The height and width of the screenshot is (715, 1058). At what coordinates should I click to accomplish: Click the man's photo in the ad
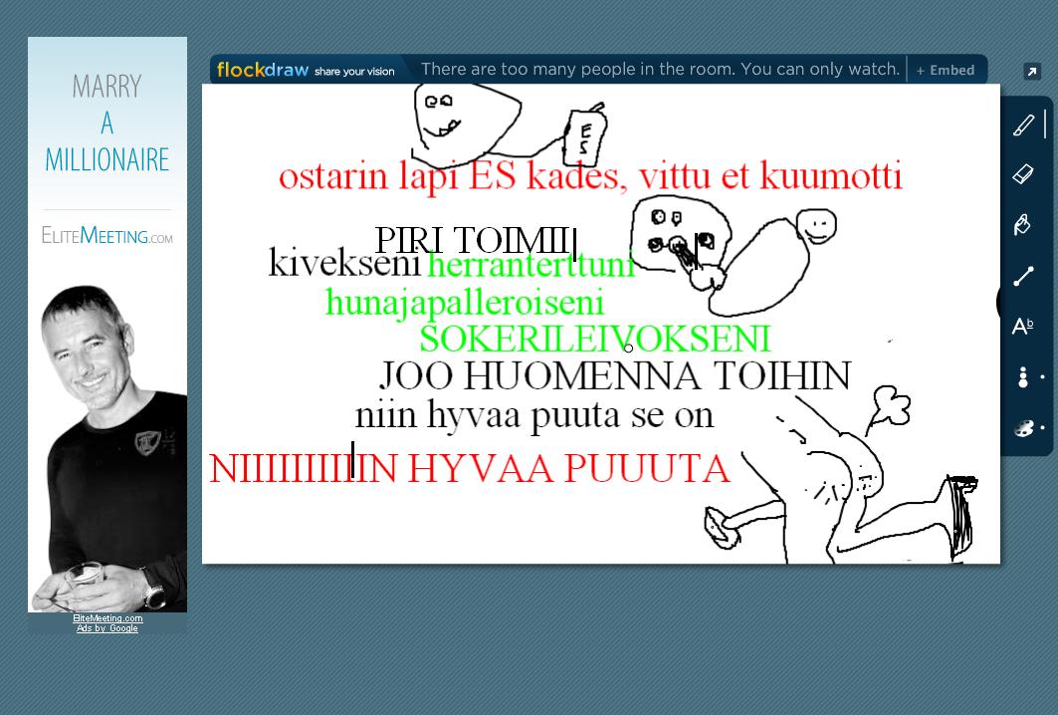point(107,438)
